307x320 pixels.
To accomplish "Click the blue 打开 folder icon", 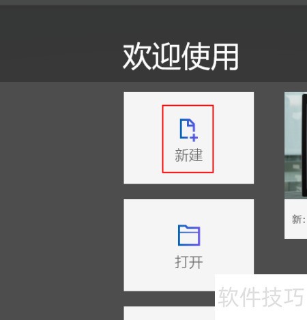I will (x=189, y=235).
